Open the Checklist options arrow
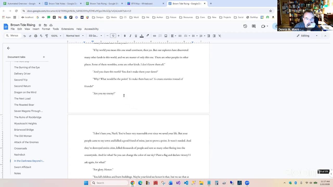The height and width of the screenshot is (187, 333). click(189, 36)
